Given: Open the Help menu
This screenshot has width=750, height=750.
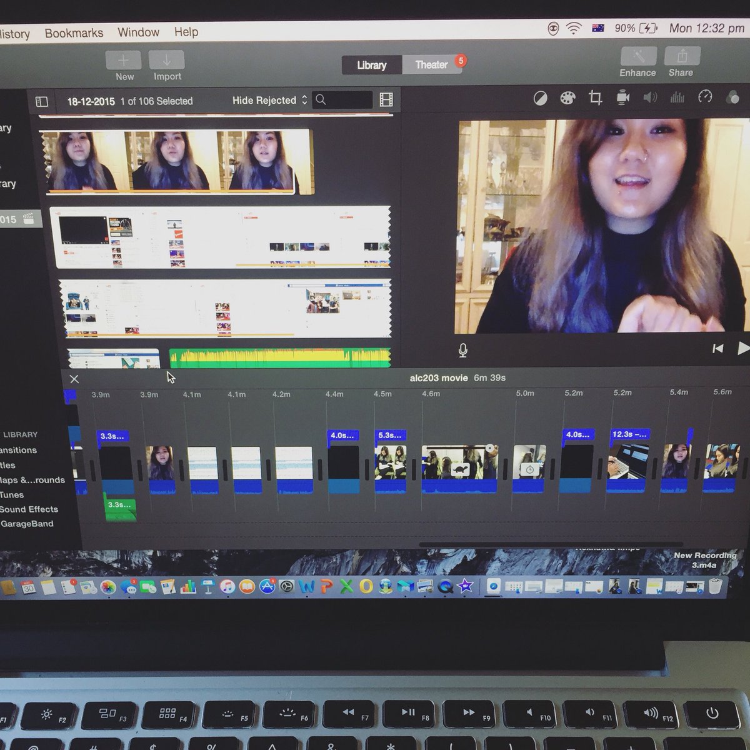Looking at the screenshot, I should (186, 31).
